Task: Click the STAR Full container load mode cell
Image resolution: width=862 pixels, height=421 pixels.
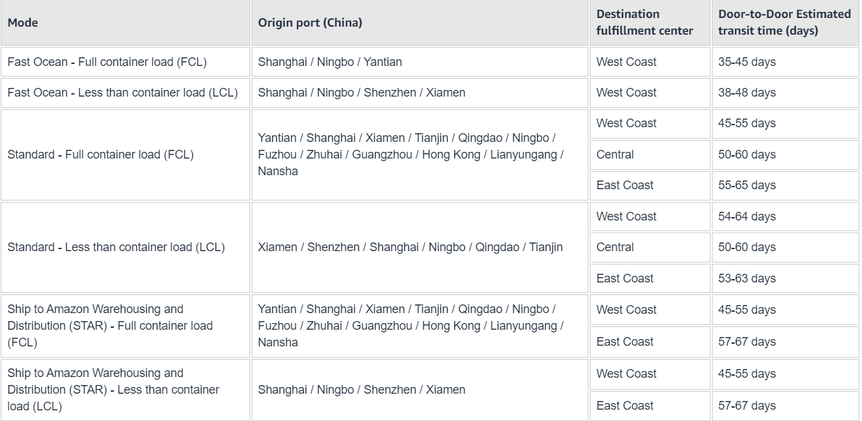Action: pyautogui.click(x=110, y=326)
